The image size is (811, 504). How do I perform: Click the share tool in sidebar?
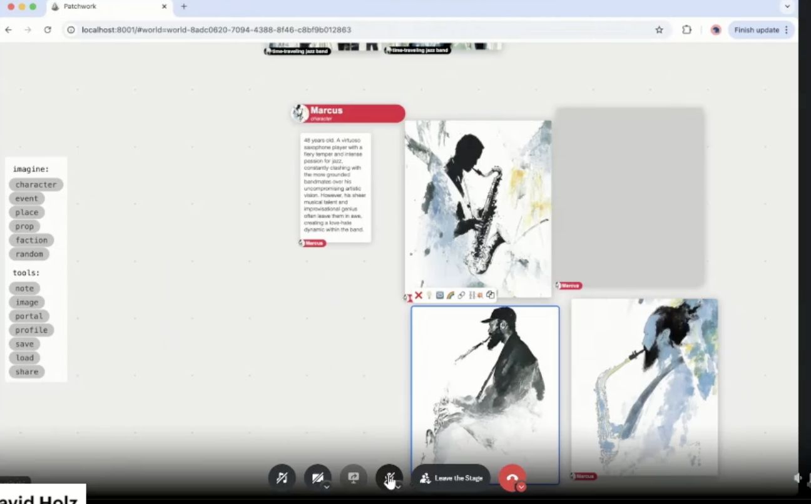[x=27, y=371]
